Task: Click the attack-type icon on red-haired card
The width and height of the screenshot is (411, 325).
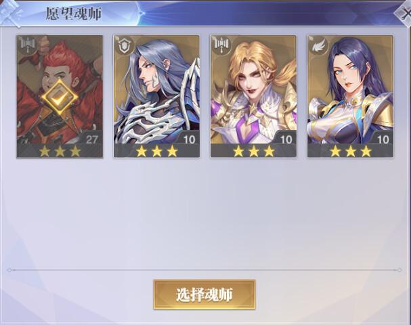Action: point(28,45)
